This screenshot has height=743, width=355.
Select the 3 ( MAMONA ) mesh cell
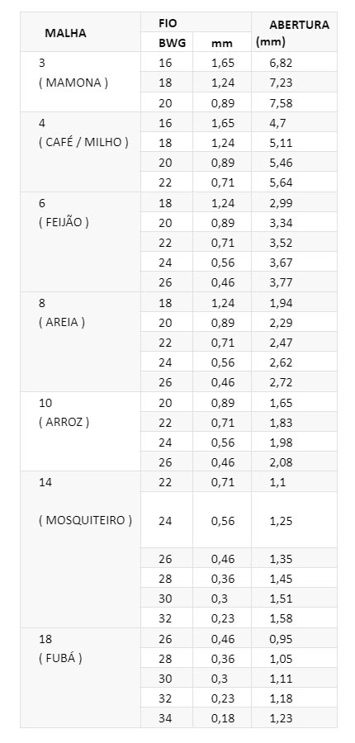80,82
